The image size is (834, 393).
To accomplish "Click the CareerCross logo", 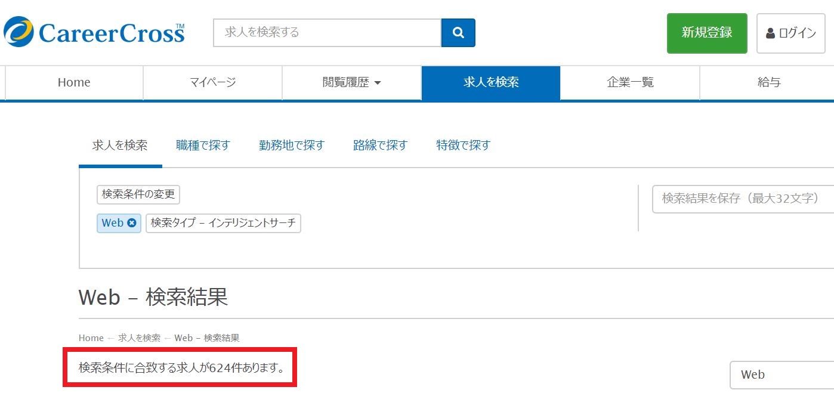I will [94, 32].
